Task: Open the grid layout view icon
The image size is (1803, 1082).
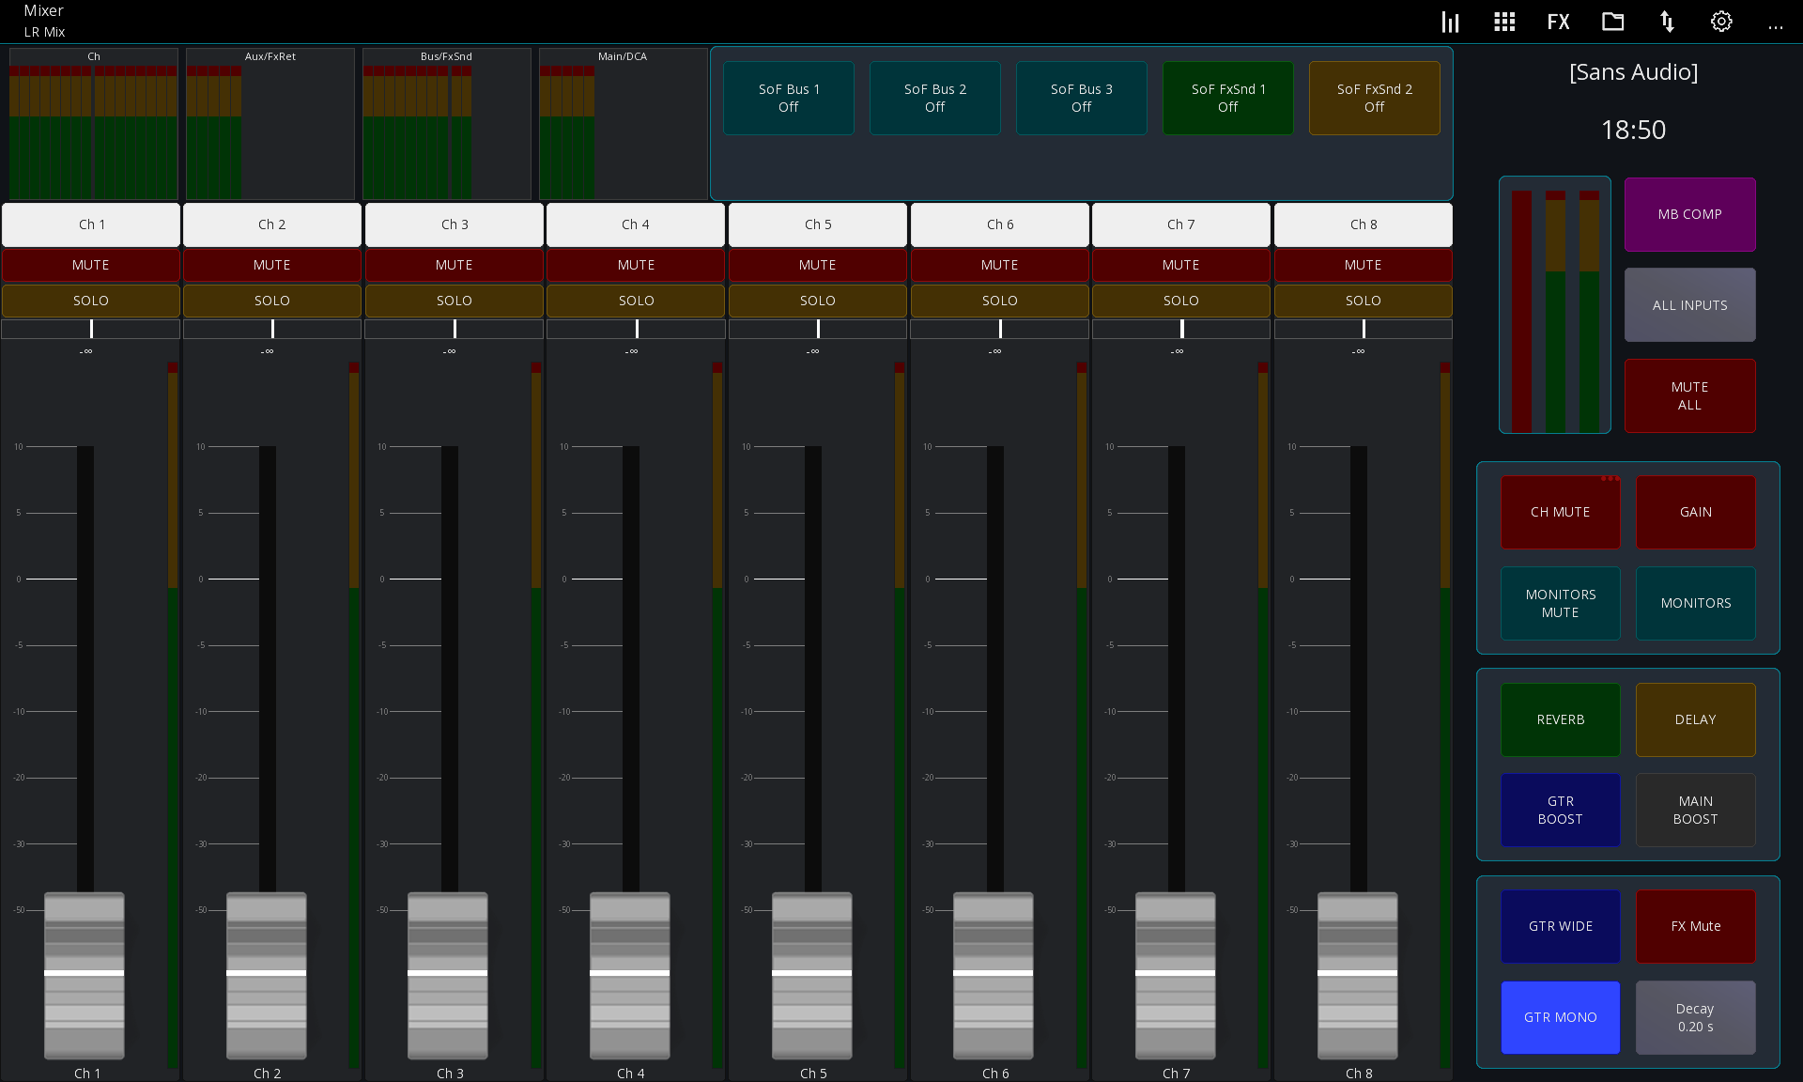Action: click(x=1503, y=21)
